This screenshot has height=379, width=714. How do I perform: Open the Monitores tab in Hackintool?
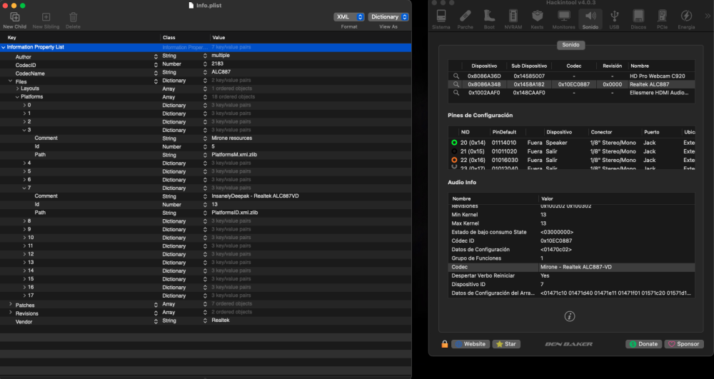pos(564,19)
